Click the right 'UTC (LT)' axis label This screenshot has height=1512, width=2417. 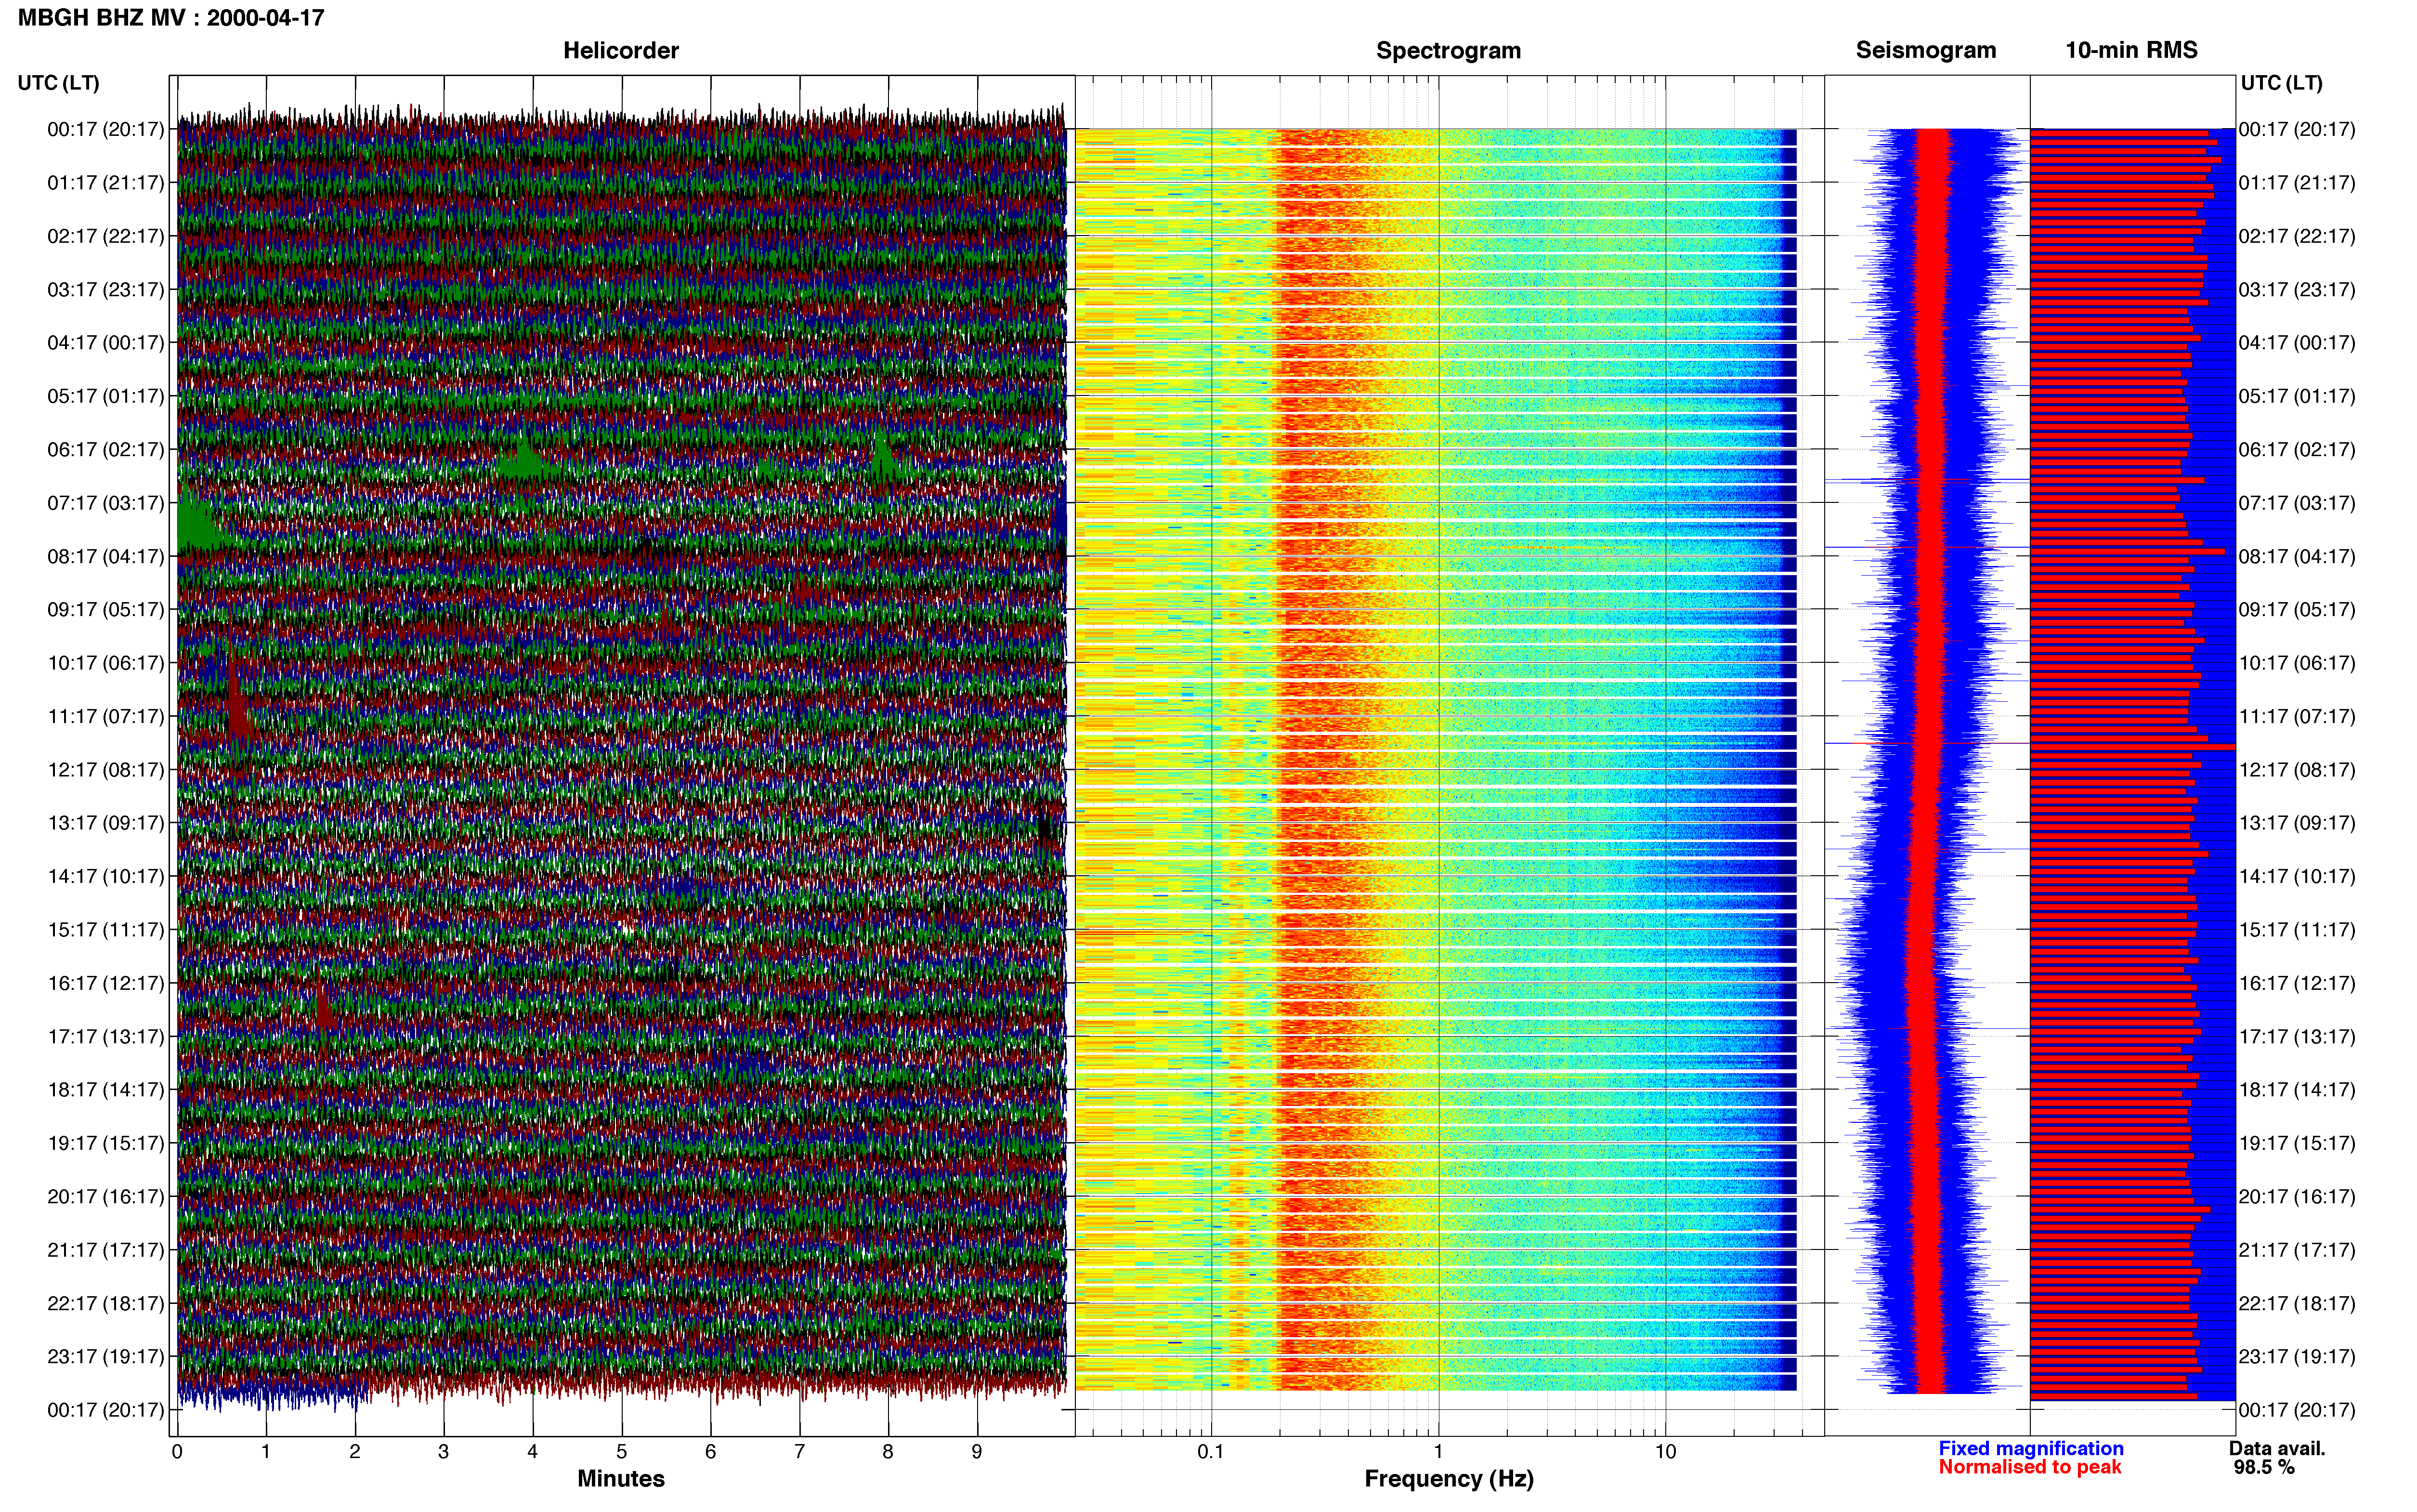point(2281,83)
